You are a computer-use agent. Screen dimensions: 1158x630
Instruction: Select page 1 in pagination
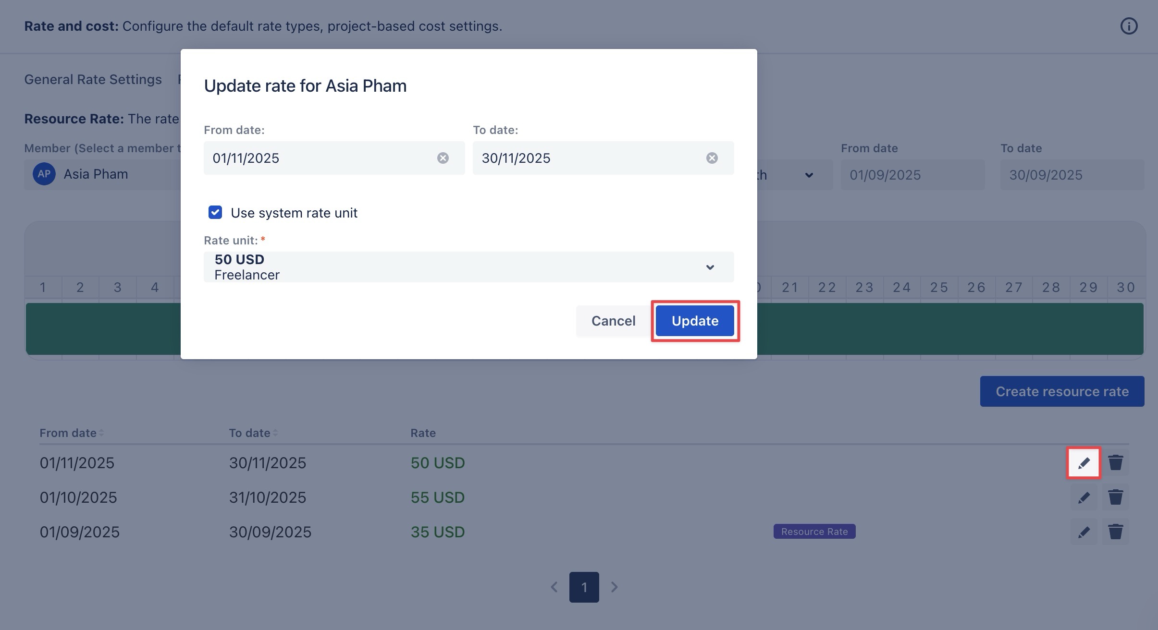584,587
